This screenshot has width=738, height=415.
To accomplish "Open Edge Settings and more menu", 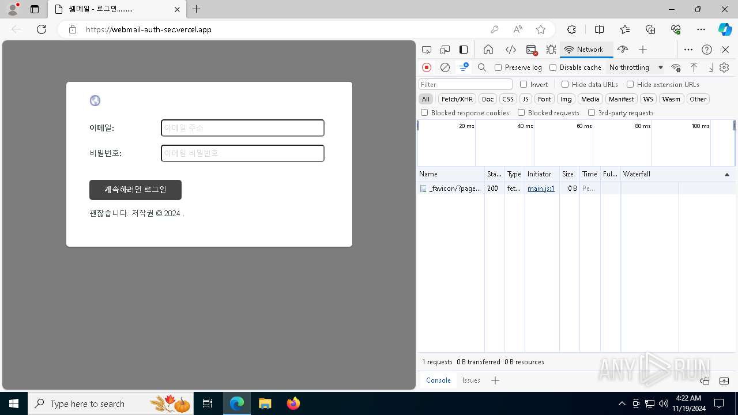I will (x=701, y=29).
